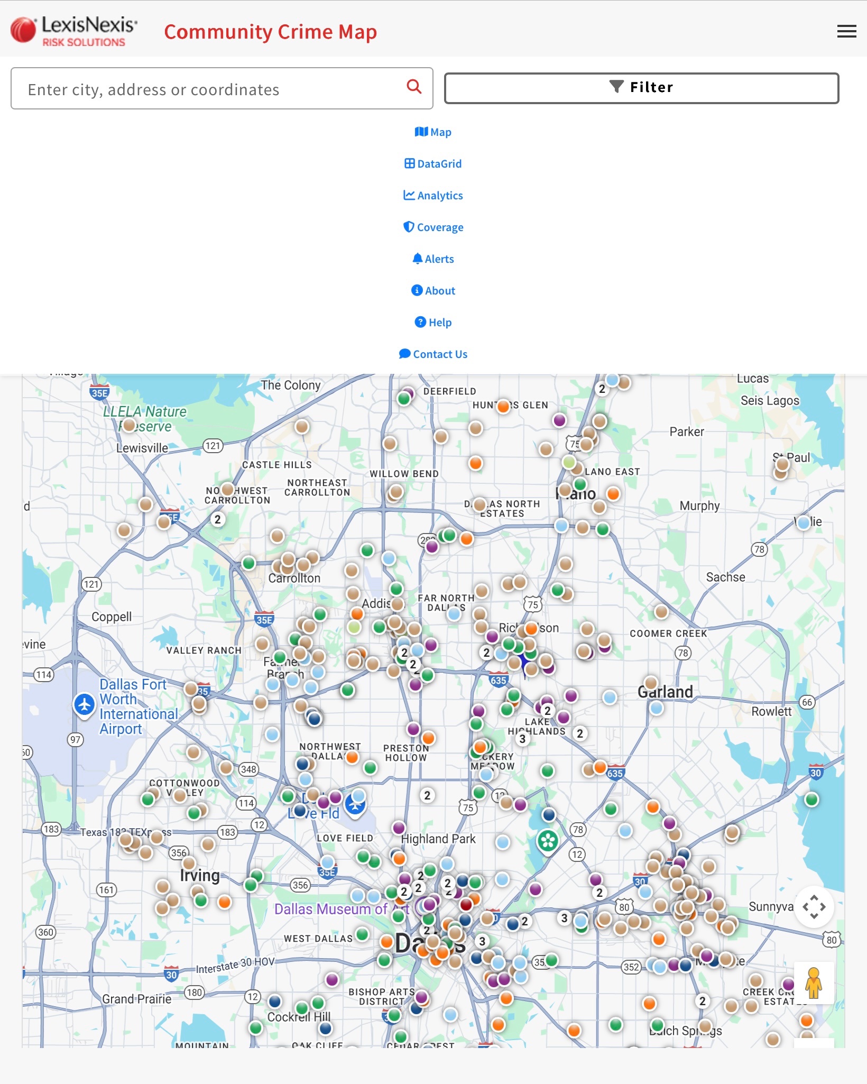Go to the Analytics page

(433, 196)
